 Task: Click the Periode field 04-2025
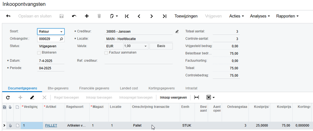coord(51,68)
